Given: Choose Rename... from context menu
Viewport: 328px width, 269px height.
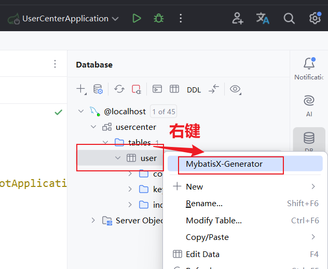Looking at the screenshot, I should (245, 204).
